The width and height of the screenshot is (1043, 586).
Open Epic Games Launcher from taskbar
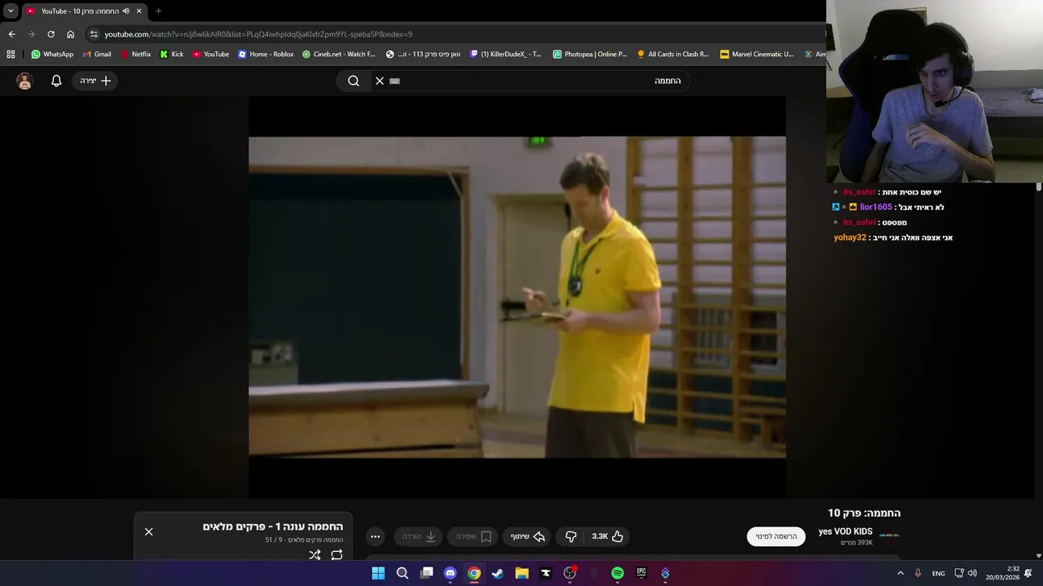pos(641,573)
